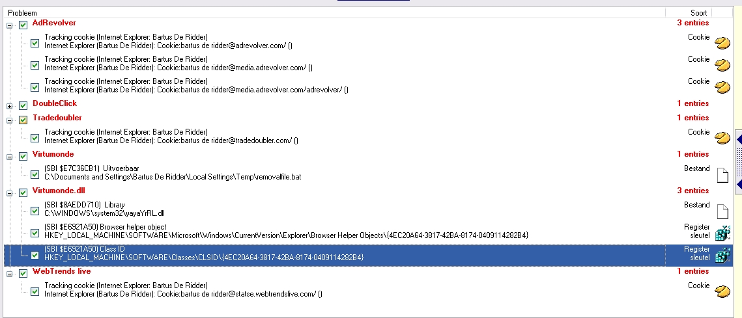Image resolution: width=742 pixels, height=318 pixels.
Task: Click the cookie icon for media.adrevolver.com/ () entry
Action: [x=722, y=65]
